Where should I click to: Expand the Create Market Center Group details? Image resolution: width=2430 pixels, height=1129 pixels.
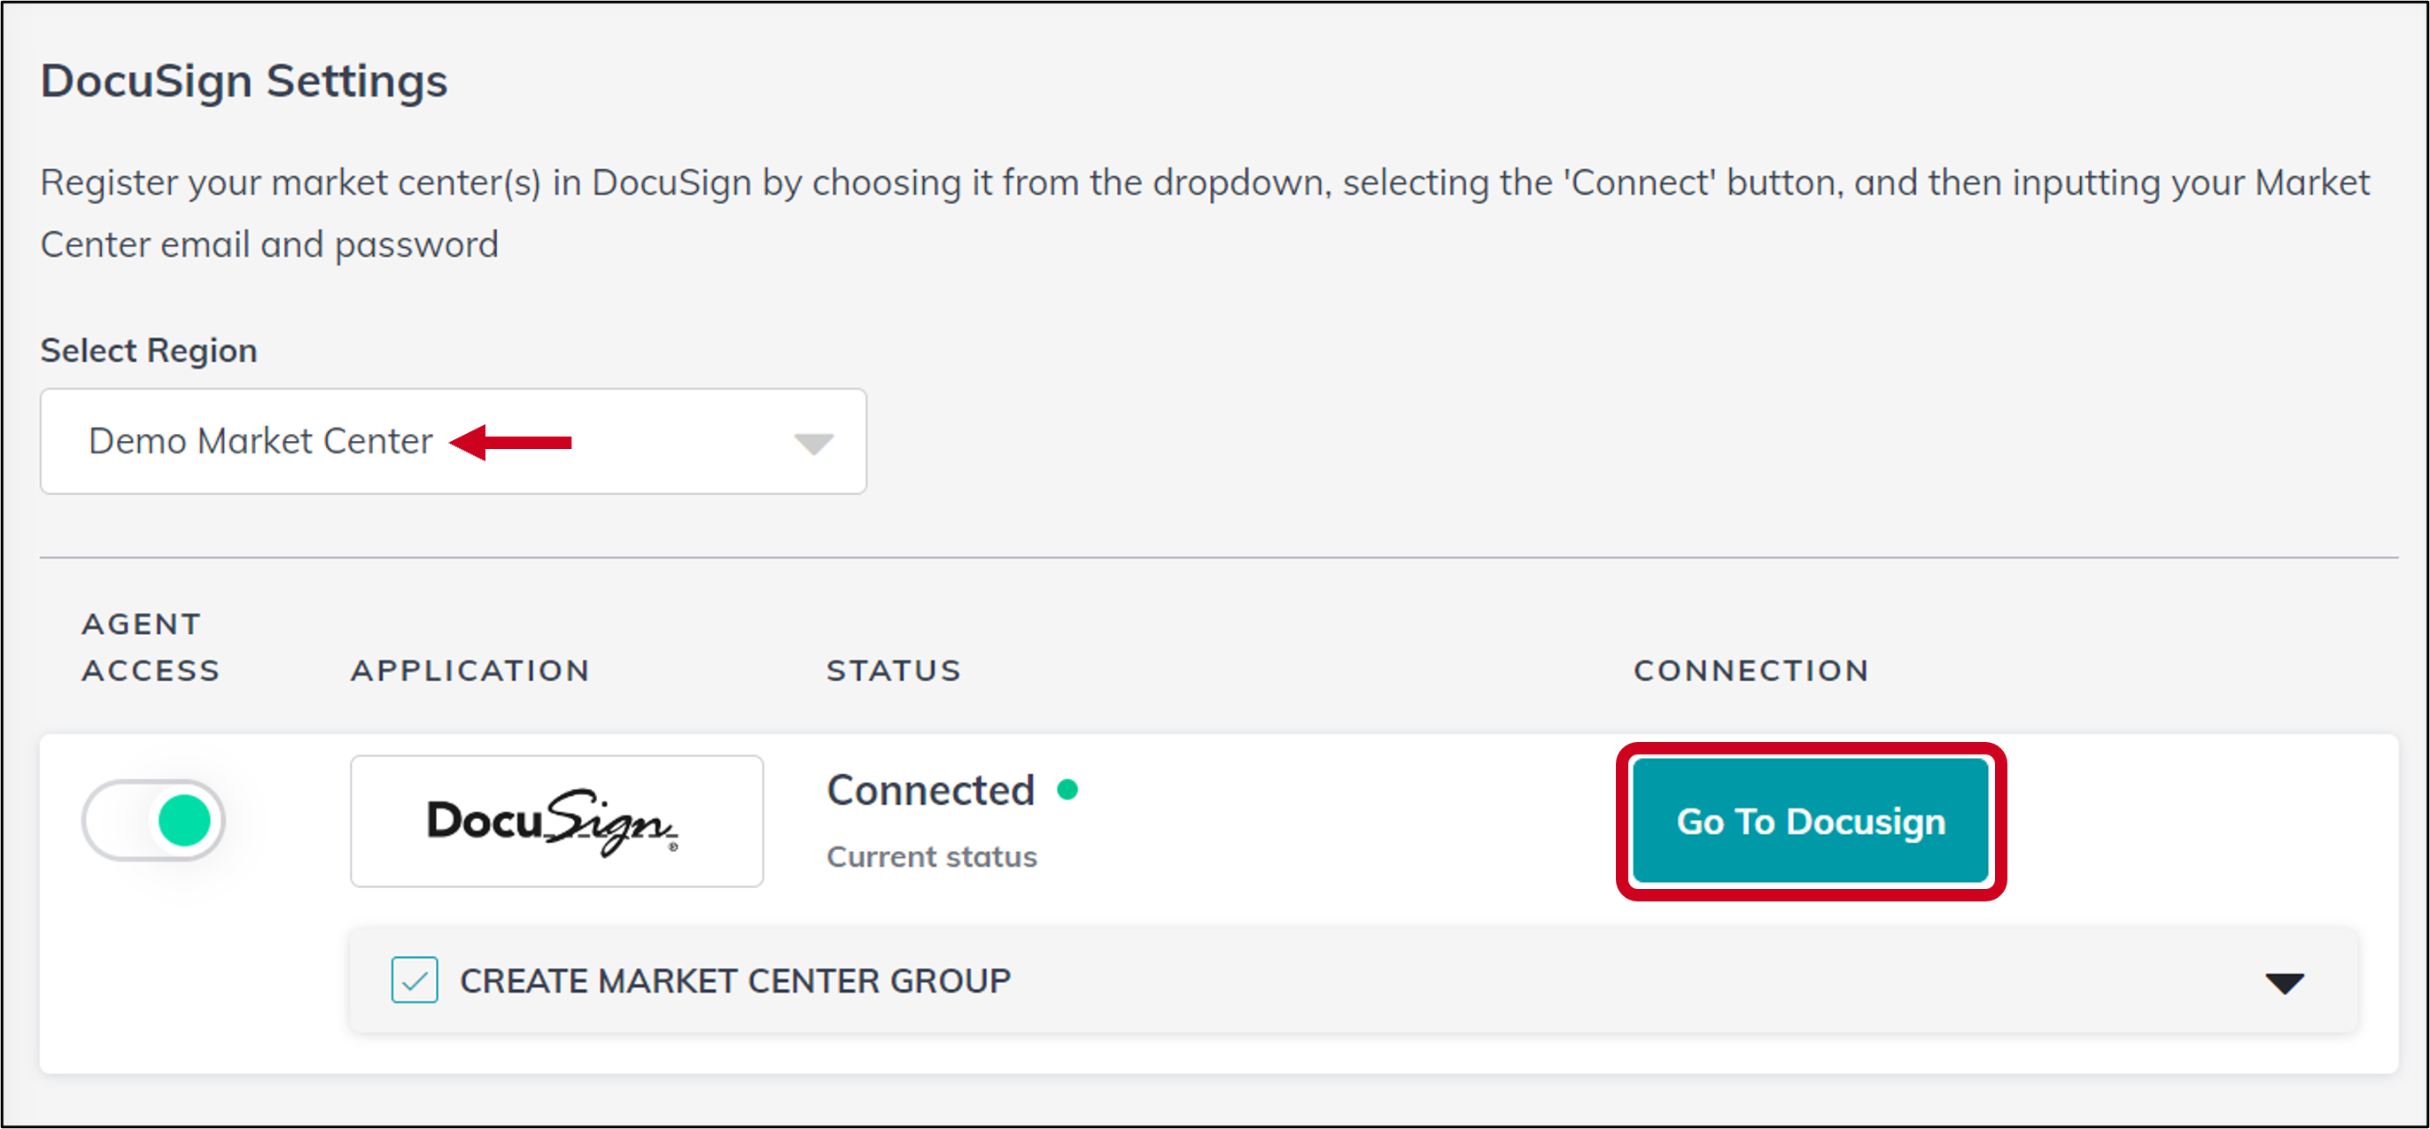(x=2284, y=982)
